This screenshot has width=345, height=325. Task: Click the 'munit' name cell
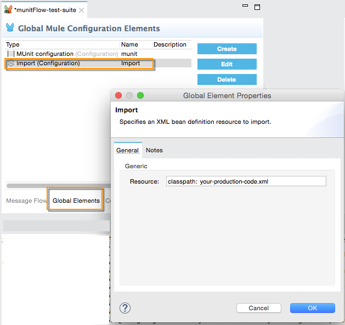point(129,54)
